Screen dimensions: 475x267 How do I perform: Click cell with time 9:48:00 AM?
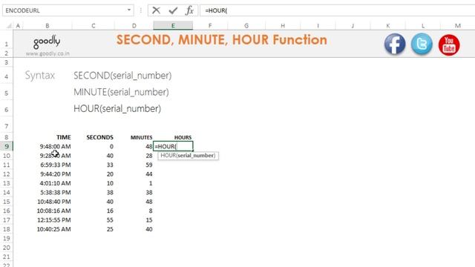tap(47, 147)
